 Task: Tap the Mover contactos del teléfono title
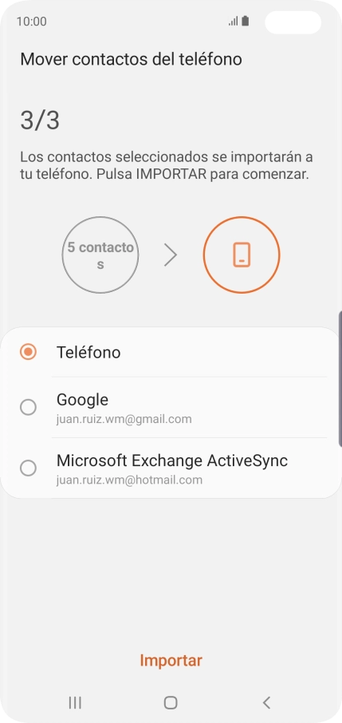(131, 60)
